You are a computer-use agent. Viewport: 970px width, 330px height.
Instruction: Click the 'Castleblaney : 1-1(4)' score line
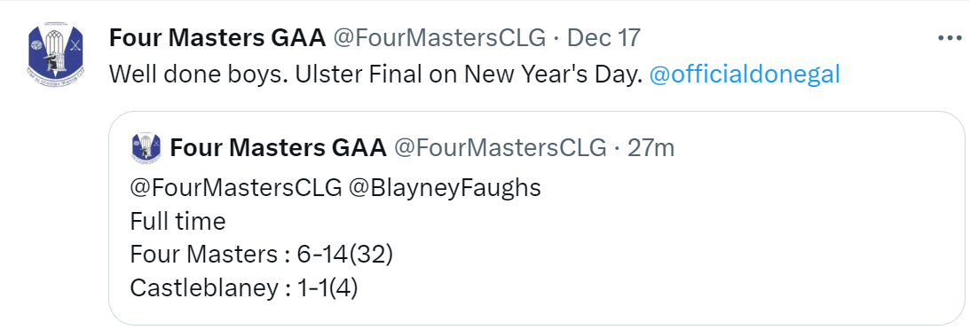pos(244,288)
